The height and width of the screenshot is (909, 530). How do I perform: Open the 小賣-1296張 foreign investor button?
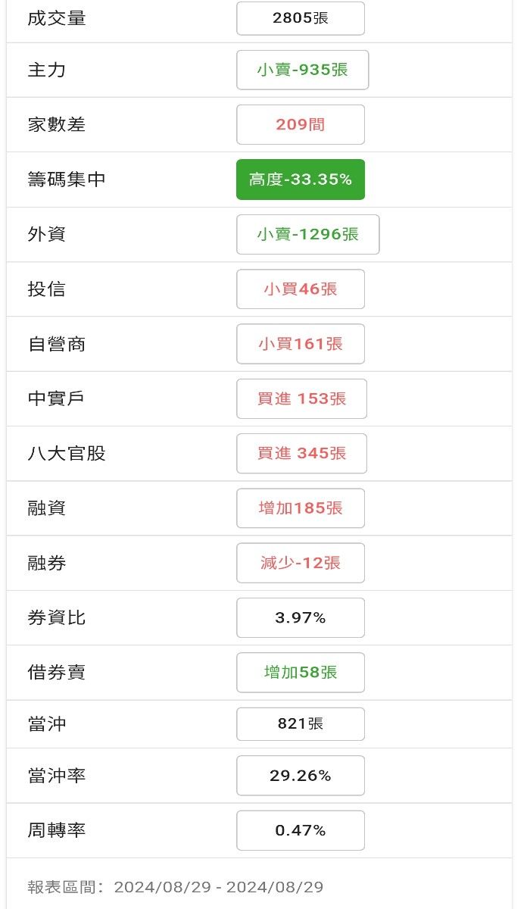tap(307, 234)
